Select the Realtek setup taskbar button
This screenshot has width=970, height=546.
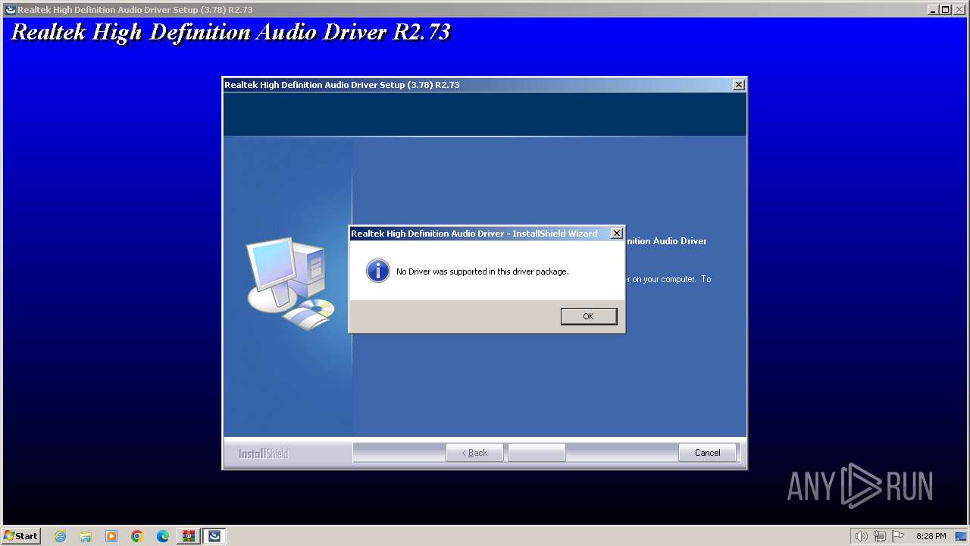(214, 536)
